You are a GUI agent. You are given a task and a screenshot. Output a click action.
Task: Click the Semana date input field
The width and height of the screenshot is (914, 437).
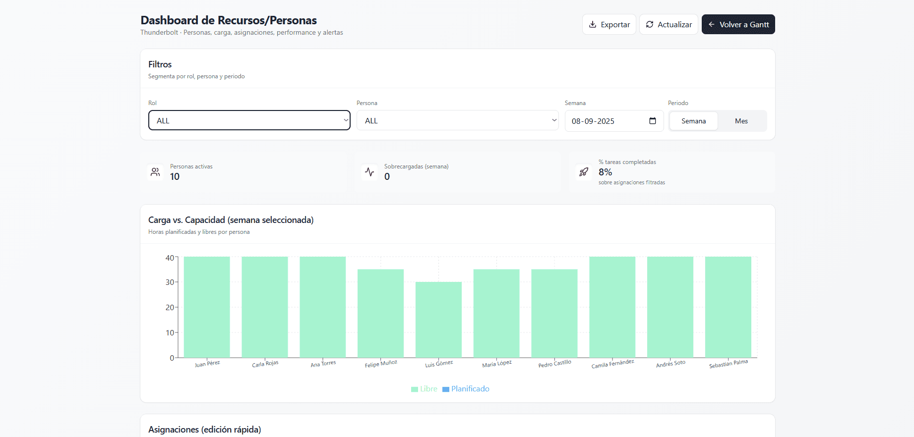point(614,121)
